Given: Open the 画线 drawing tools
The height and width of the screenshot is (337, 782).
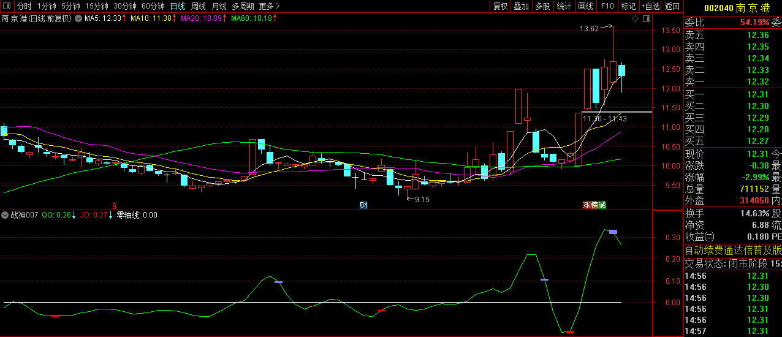Looking at the screenshot, I should (585, 6).
